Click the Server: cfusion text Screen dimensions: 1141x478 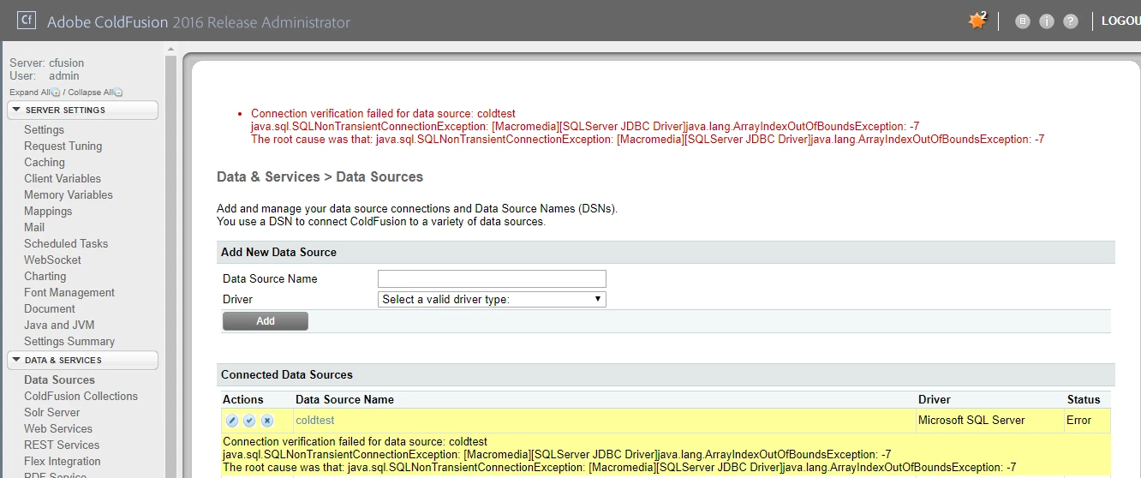pos(46,63)
